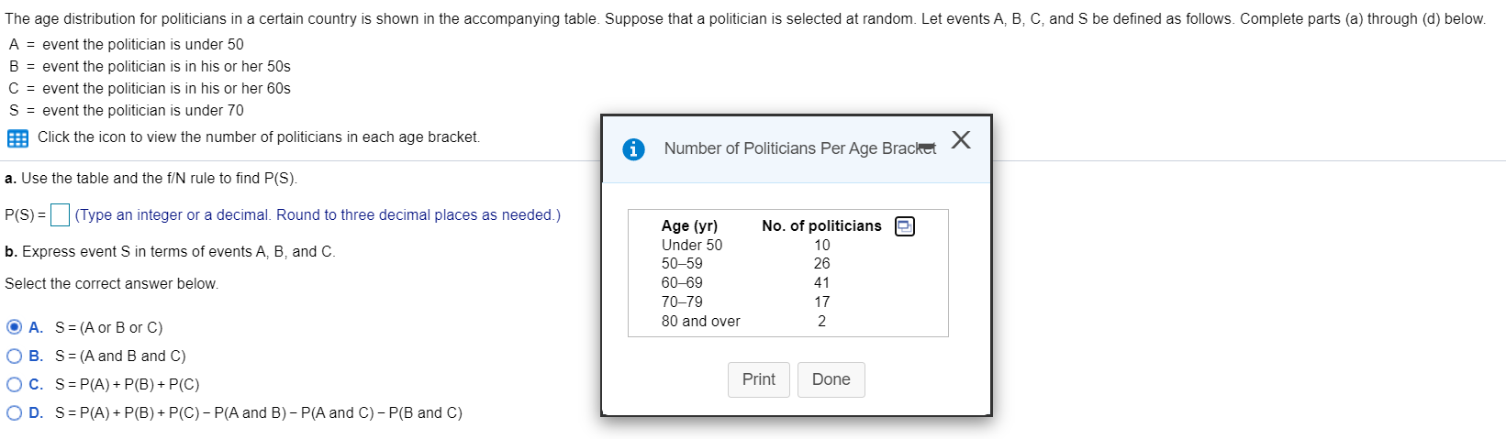
Task: Select option B: S=(A and B and C)
Action: [15, 356]
